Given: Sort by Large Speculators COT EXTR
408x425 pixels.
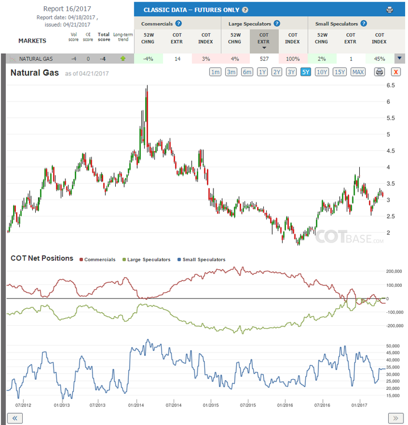Looking at the screenshot, I should click(264, 41).
